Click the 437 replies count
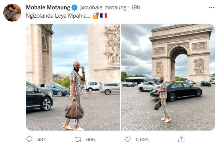The image size is (217, 145). point(42,139)
